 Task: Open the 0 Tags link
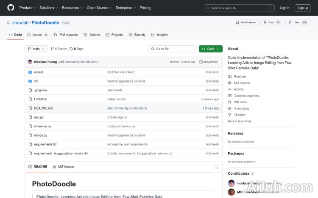pos(77,49)
